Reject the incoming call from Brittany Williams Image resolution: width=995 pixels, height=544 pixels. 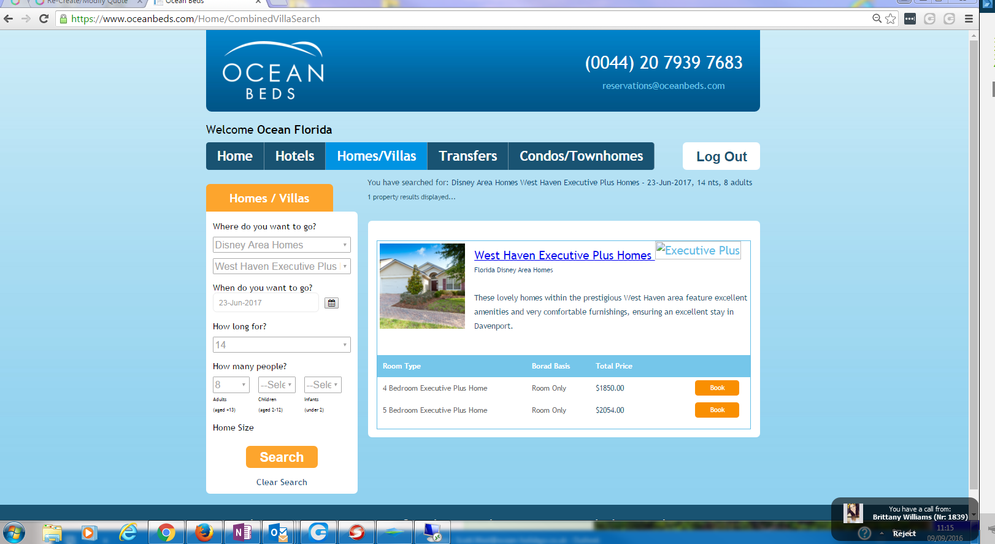[x=904, y=534]
